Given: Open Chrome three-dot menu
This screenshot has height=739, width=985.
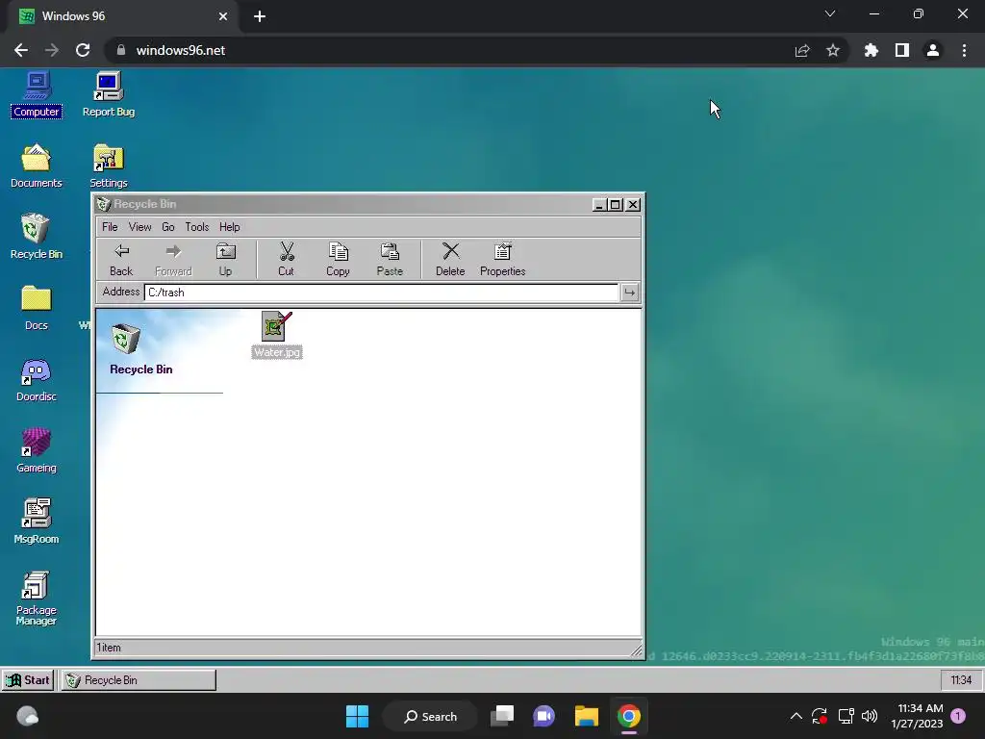Looking at the screenshot, I should point(964,50).
